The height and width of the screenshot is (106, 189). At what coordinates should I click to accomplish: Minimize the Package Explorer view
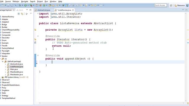point(27,10)
